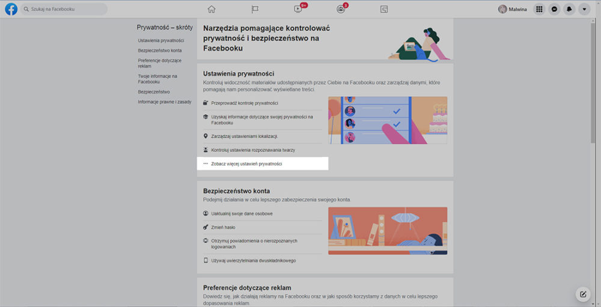Click the Prywatność – skróty sidebar title
Screen dimensions: 601x307
point(165,28)
